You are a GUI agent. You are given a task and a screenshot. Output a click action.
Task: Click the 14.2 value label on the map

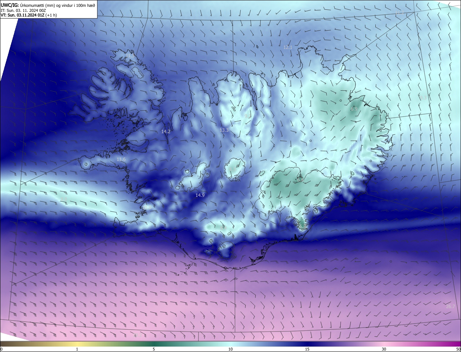coord(166,132)
